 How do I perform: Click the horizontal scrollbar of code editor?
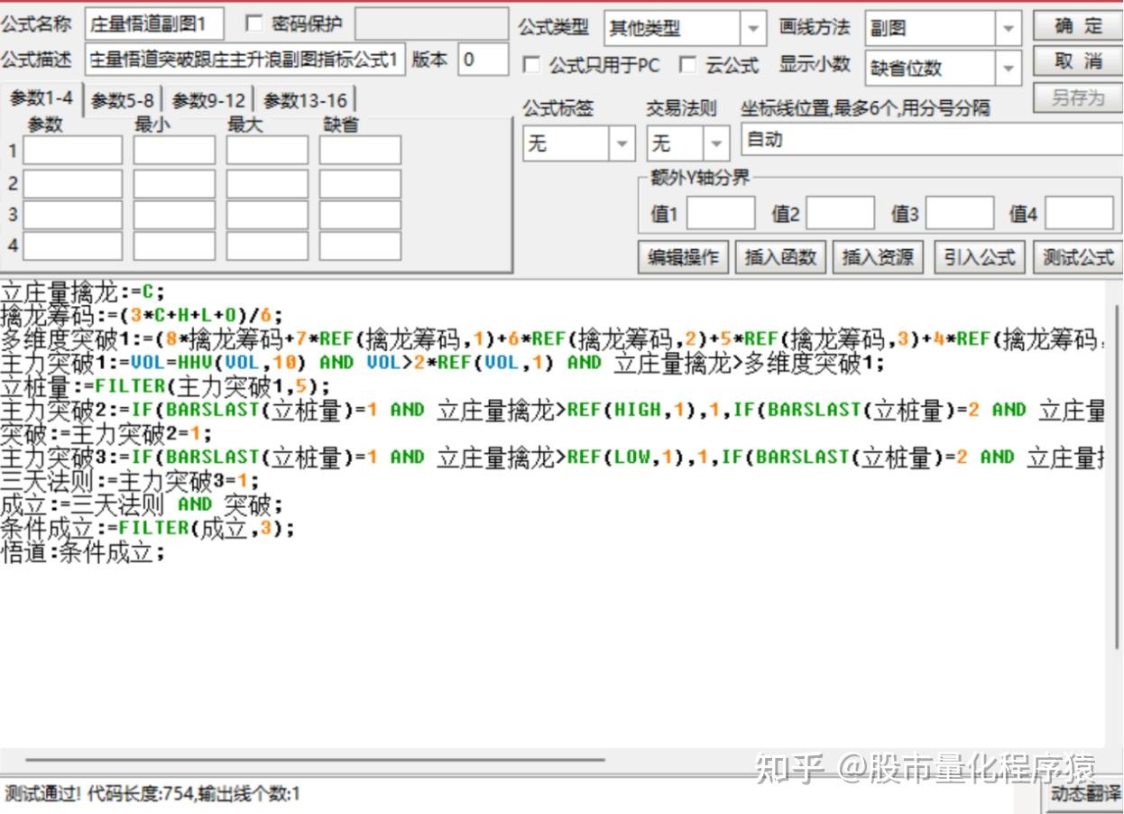point(316,760)
